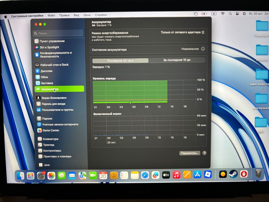The width and height of the screenshot is (269, 202).
Task: Open Правка menu
Action: tap(64, 15)
